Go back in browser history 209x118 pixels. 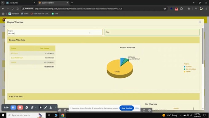coord(3,9)
